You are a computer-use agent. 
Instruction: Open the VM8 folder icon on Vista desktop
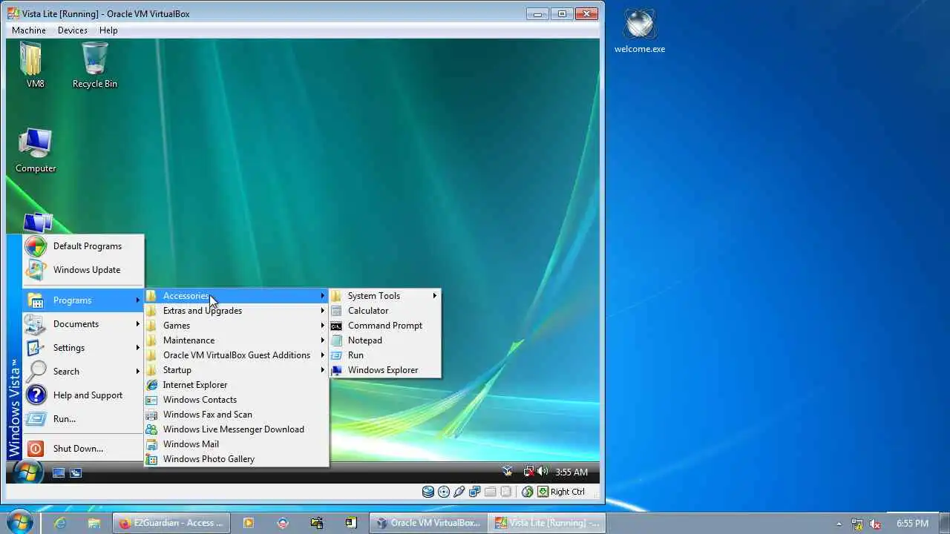point(35,65)
